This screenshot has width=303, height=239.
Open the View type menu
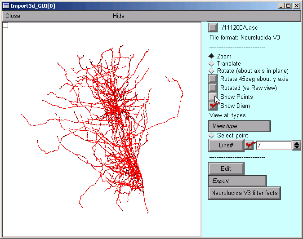click(x=239, y=126)
